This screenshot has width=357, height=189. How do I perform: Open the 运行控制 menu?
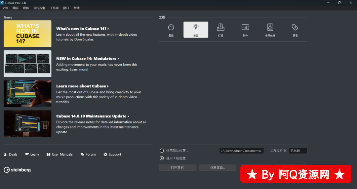pos(39,8)
